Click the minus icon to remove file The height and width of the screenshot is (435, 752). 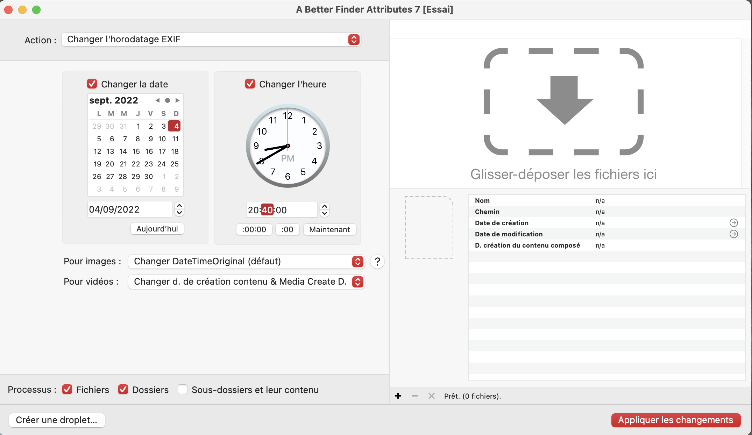(415, 396)
